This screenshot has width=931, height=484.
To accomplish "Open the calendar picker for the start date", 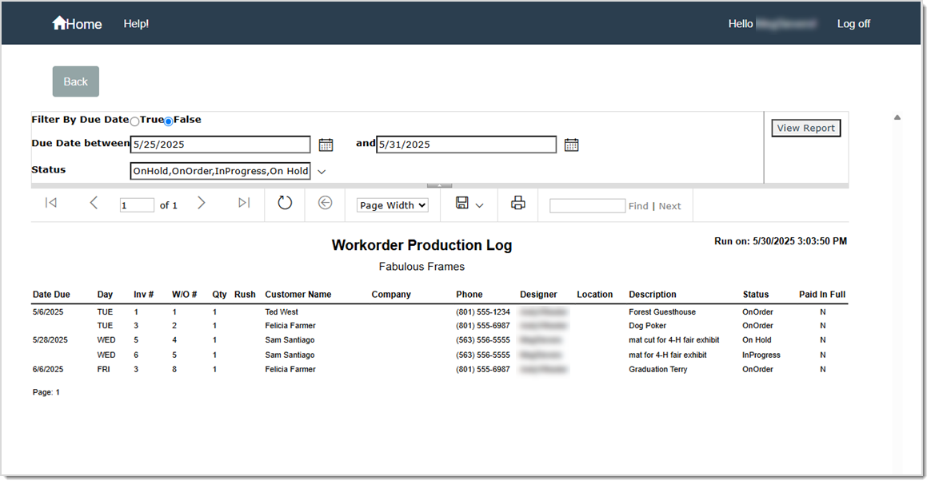I will pos(326,144).
